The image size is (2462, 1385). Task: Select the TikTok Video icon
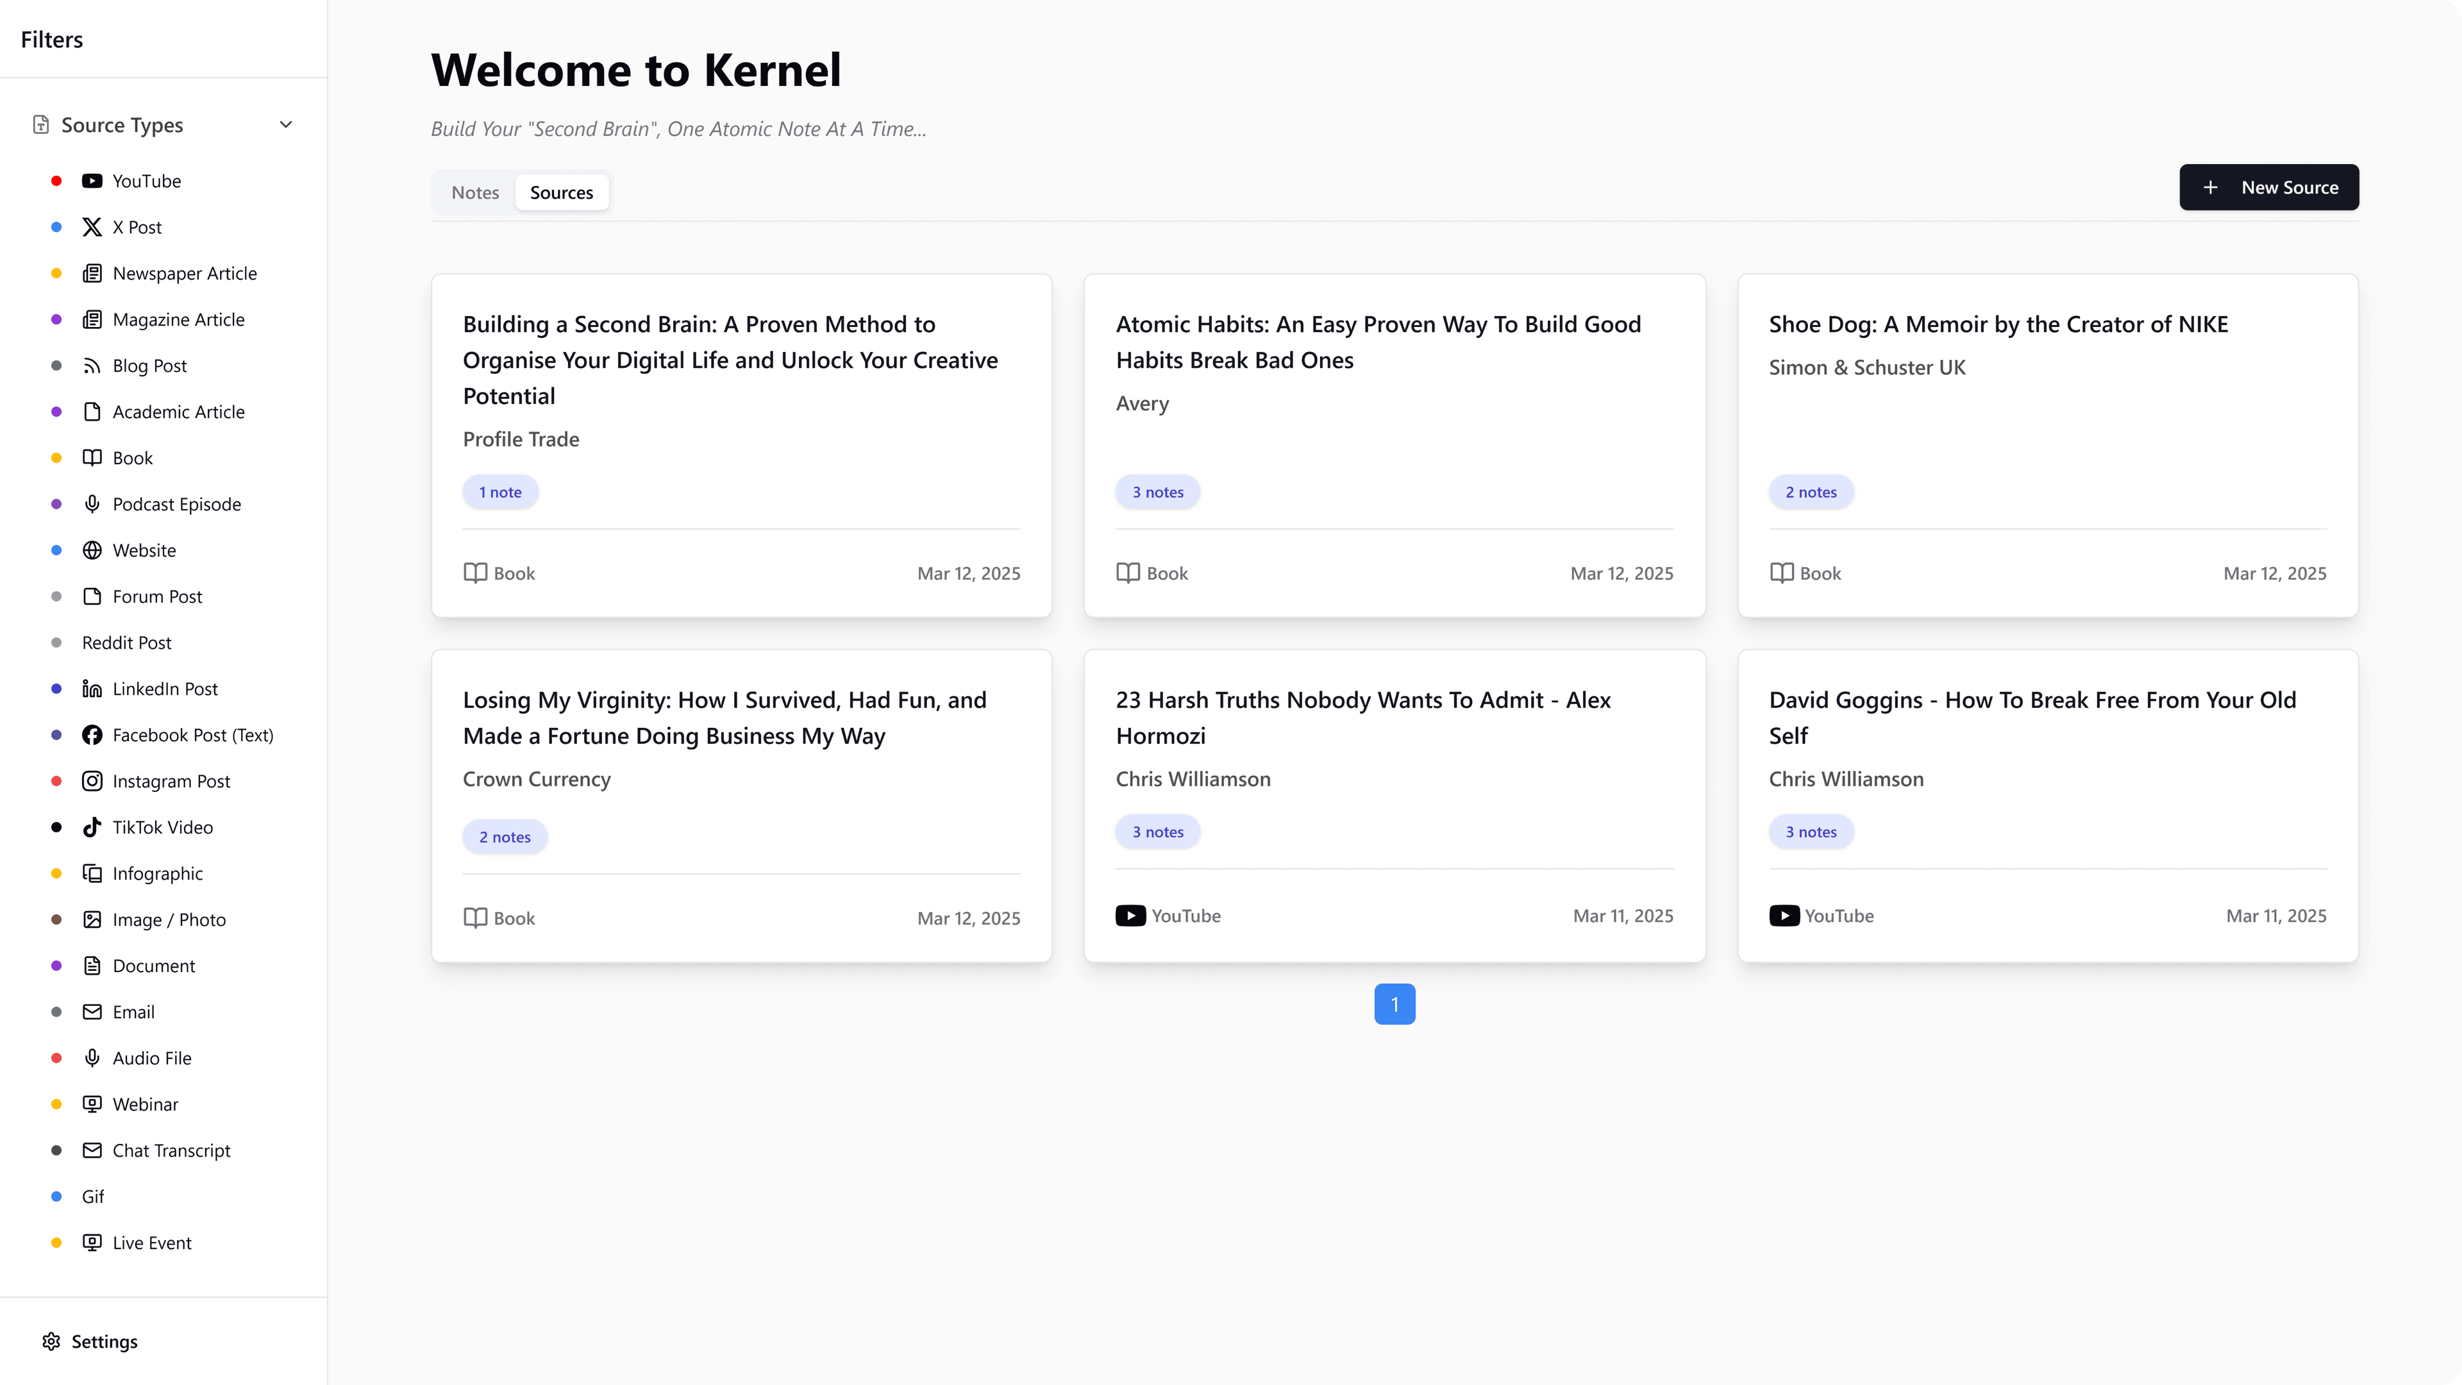pyautogui.click(x=91, y=827)
